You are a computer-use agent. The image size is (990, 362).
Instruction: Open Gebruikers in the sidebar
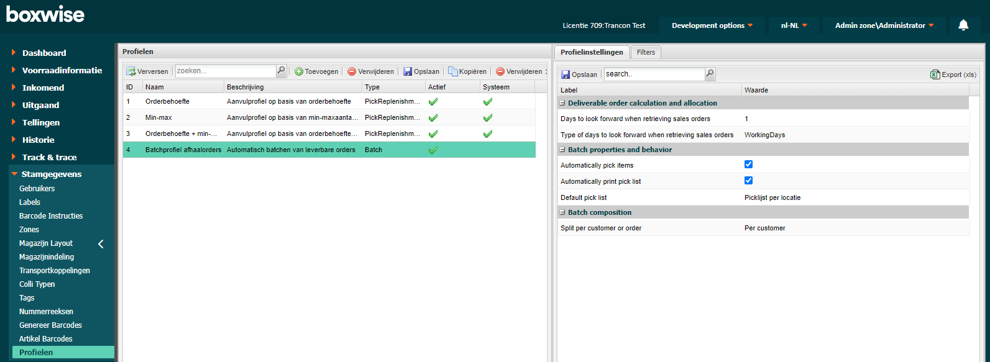pos(37,188)
